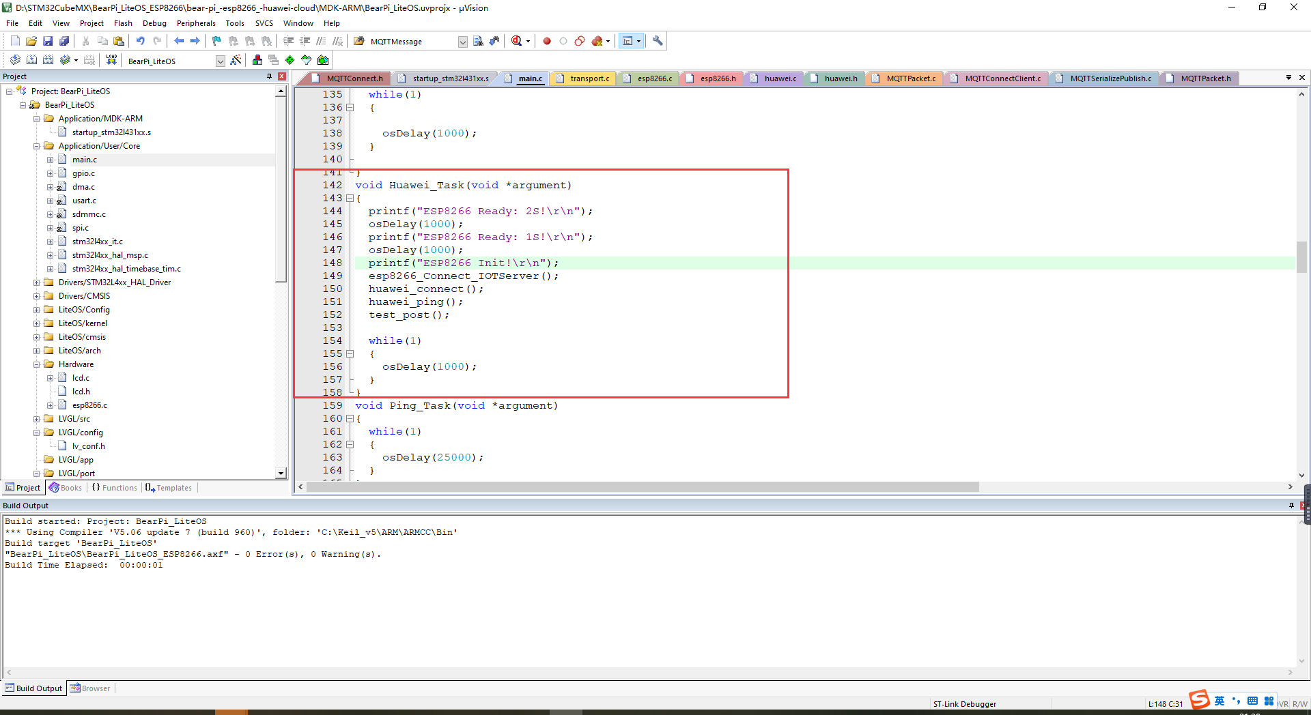Undo the last edit
The height and width of the screenshot is (715, 1311).
[140, 41]
